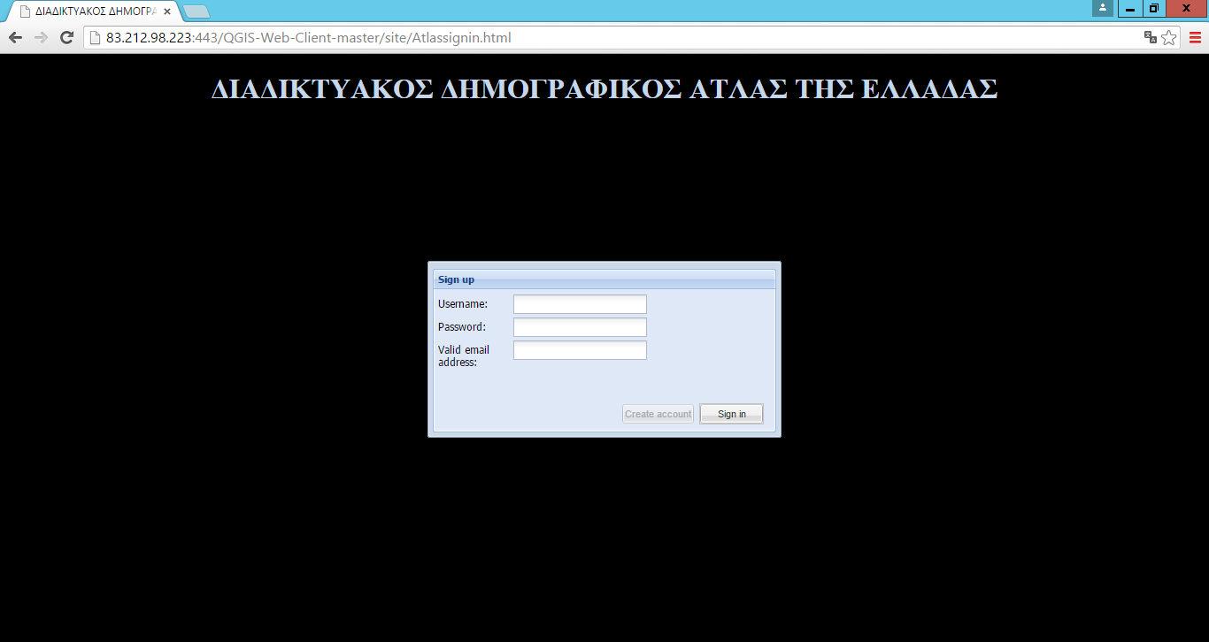Click the ΔΙΑΔΙΚΤΥΑΚΟΣ ΔΗΜΟΓΡΑΦΙΚΟΣ ΑΤΛΑΣ heading
Image resolution: width=1209 pixels, height=642 pixels.
[x=604, y=89]
